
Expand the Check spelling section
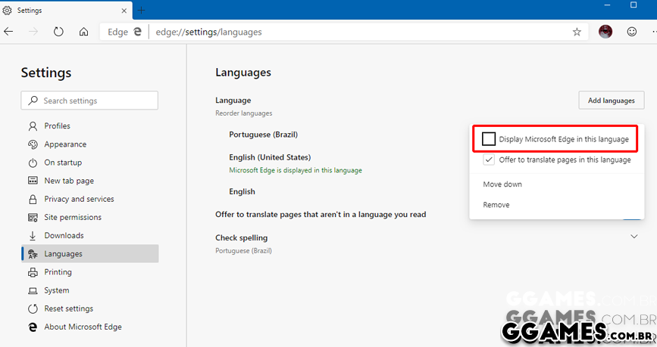coord(634,237)
